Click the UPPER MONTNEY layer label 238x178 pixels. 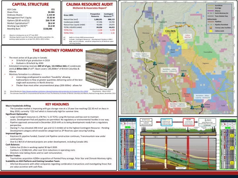point(96,71)
